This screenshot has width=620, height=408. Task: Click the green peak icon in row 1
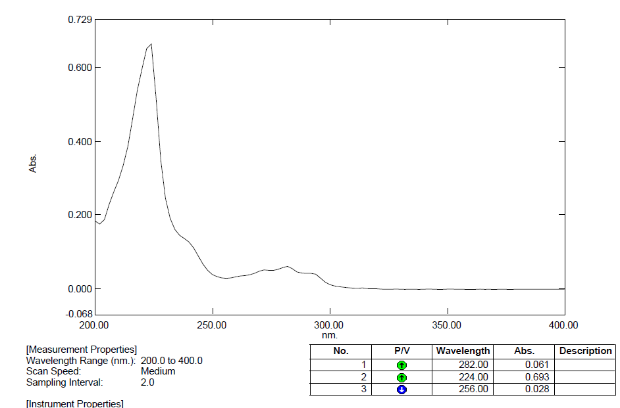click(401, 365)
